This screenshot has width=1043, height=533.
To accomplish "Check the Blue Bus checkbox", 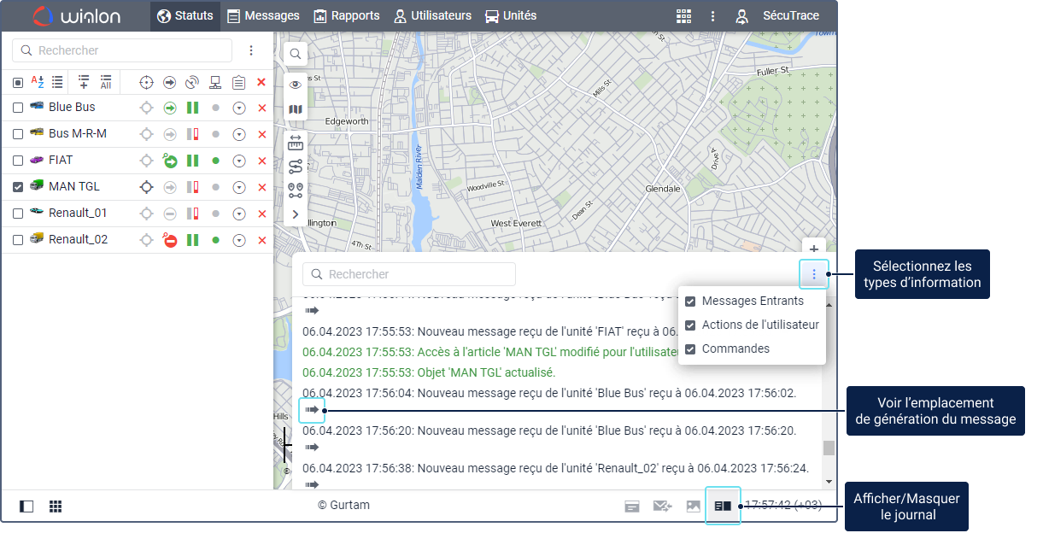I will click(18, 108).
